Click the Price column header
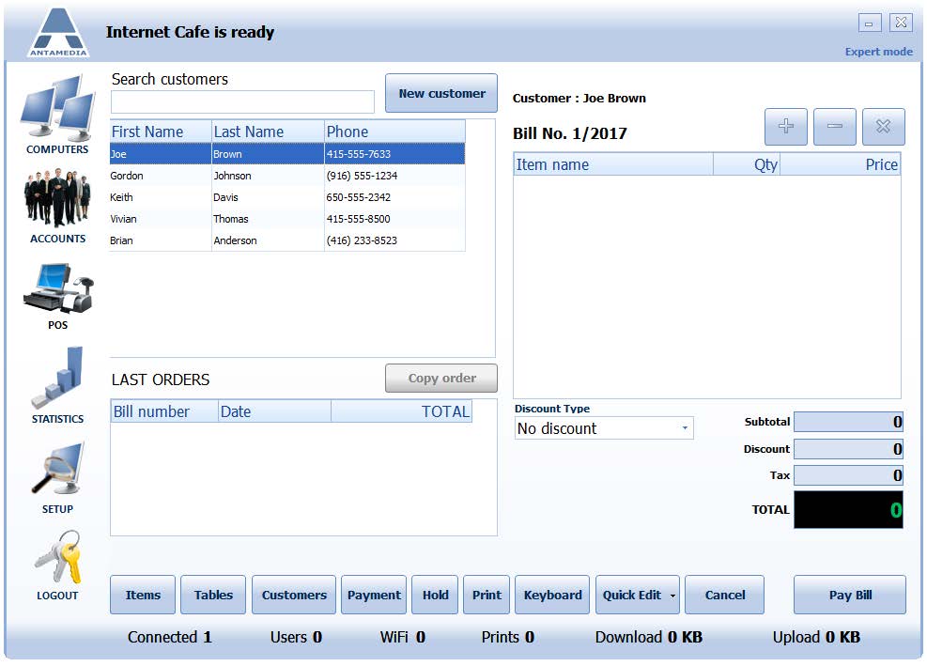 coord(841,165)
